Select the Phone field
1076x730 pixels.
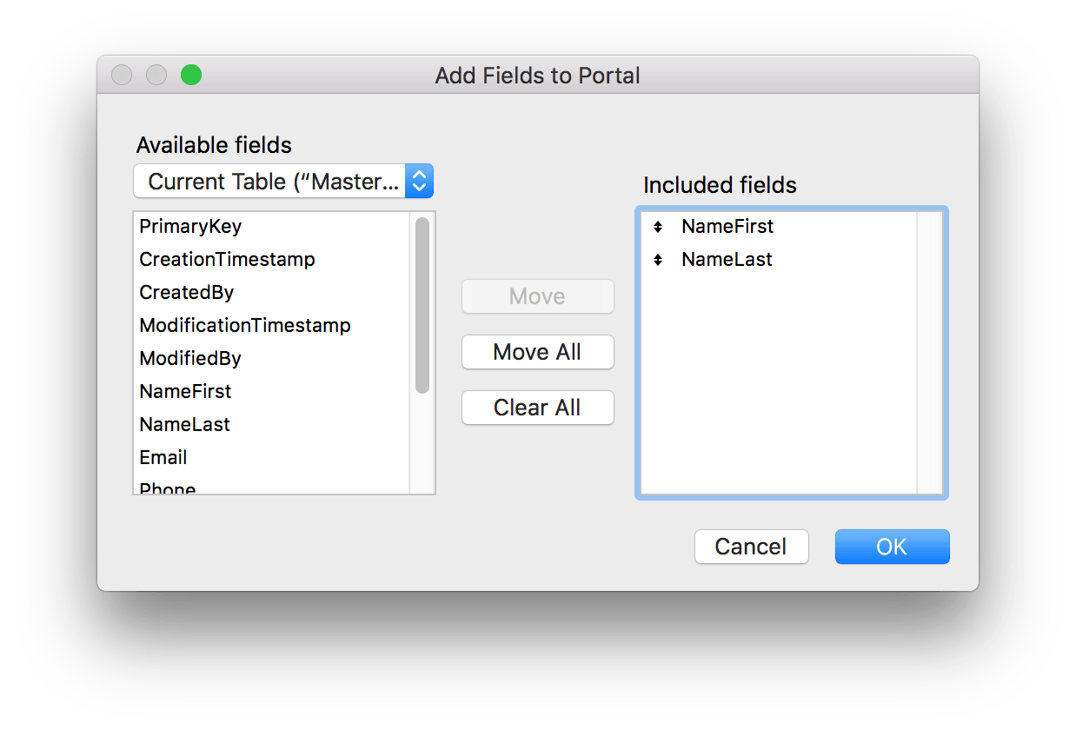pyautogui.click(x=167, y=487)
